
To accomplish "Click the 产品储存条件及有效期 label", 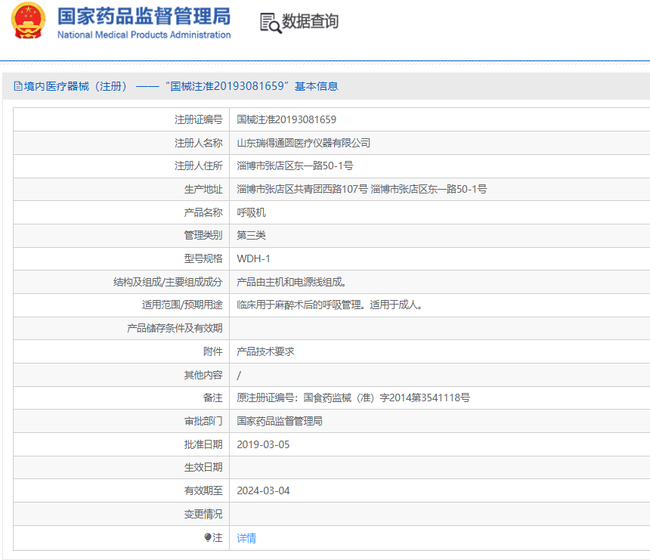I will tap(175, 328).
